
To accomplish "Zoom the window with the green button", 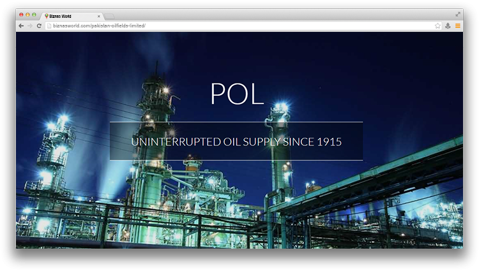I will point(34,15).
